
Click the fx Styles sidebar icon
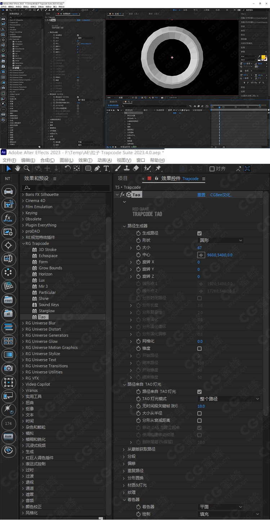[x=8, y=218]
